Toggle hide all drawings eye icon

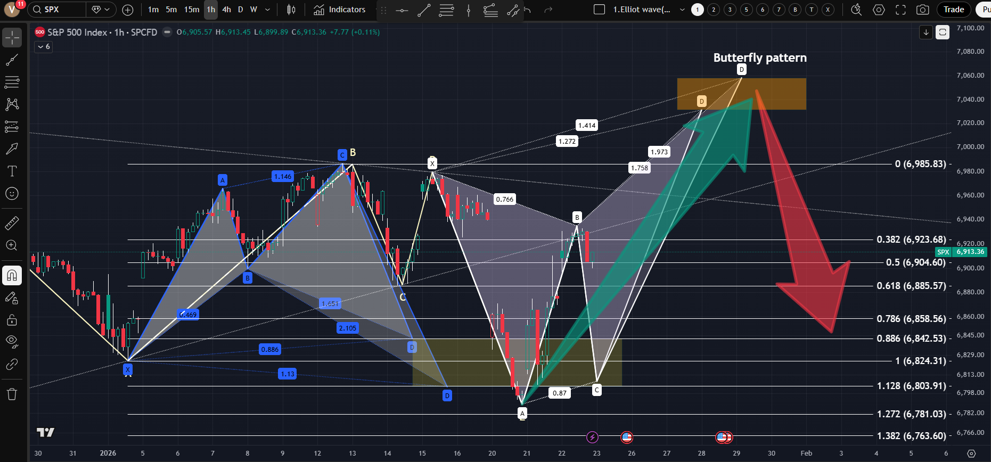click(12, 341)
